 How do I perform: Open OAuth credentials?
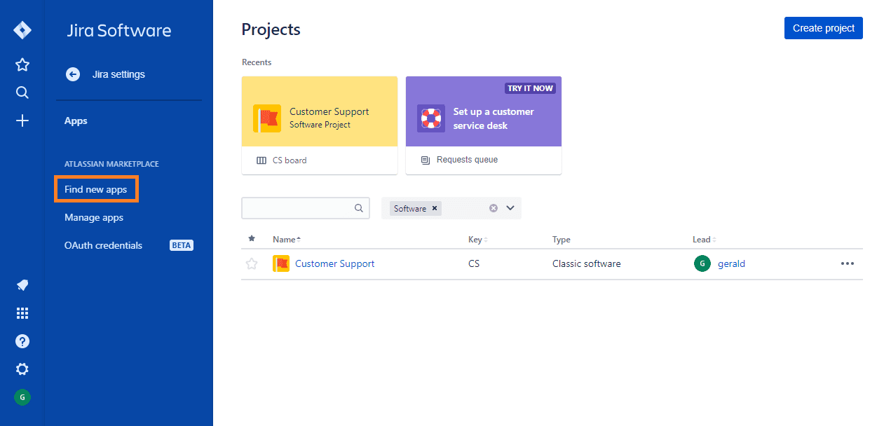[103, 245]
